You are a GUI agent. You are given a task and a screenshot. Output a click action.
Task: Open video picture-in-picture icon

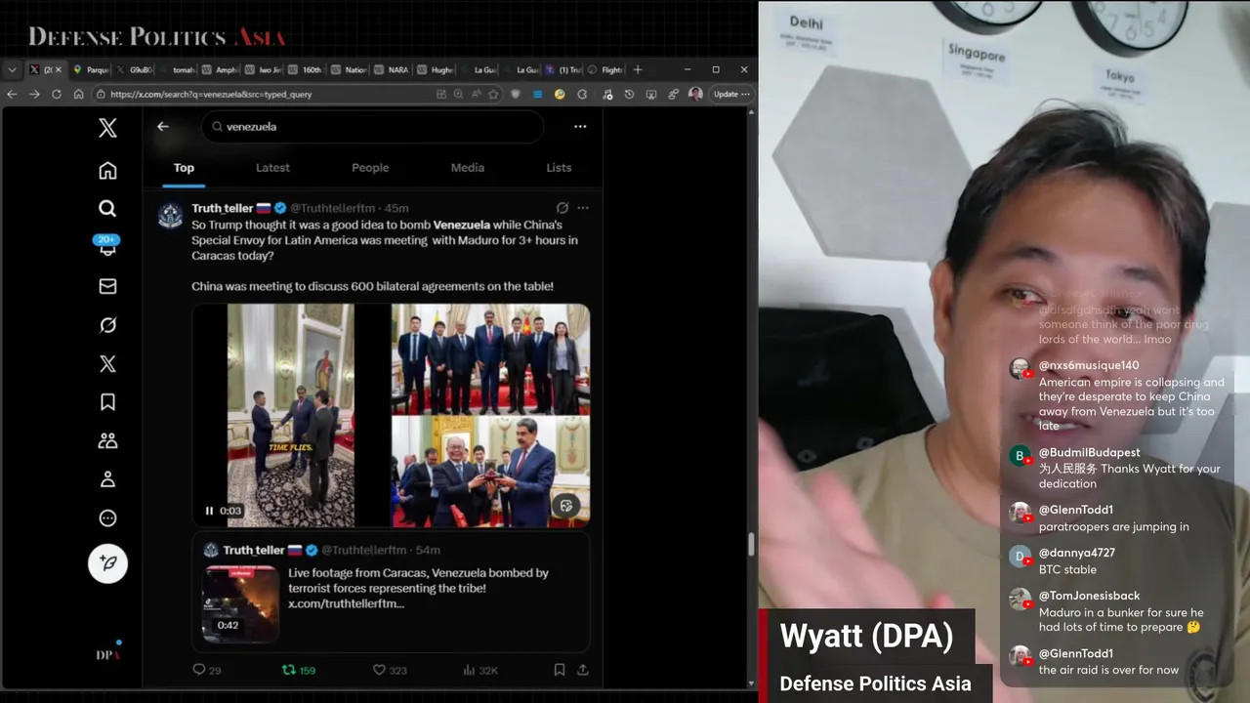click(x=565, y=505)
